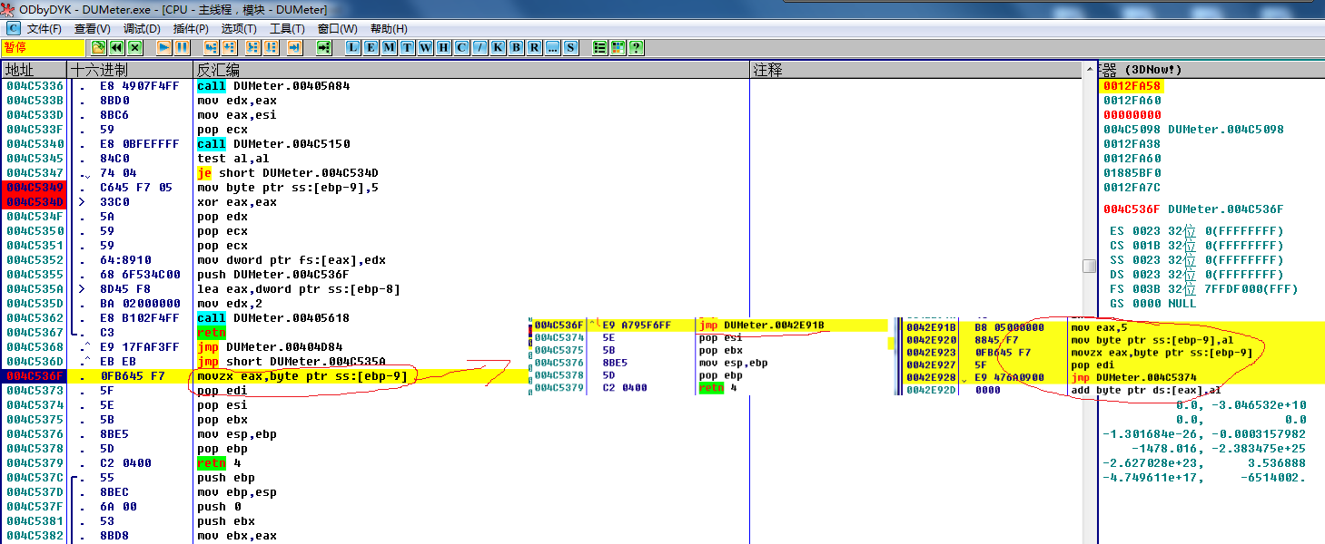Image resolution: width=1325 pixels, height=544 pixels.
Task: Select 'je short DUMeter.004C534D' instruction
Action: tap(288, 173)
